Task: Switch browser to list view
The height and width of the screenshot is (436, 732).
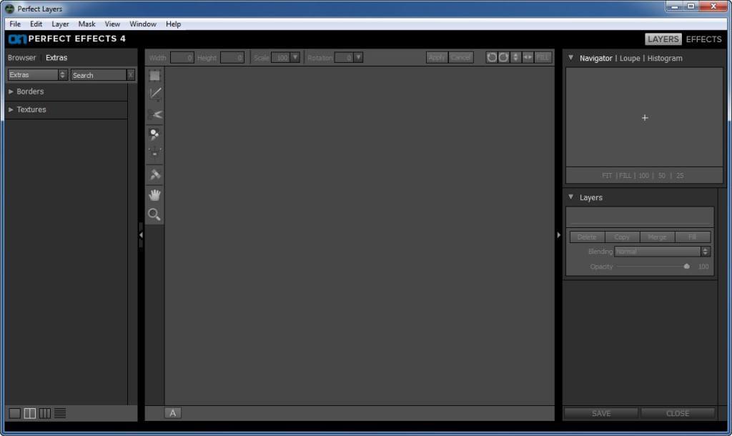Action: tap(60, 413)
